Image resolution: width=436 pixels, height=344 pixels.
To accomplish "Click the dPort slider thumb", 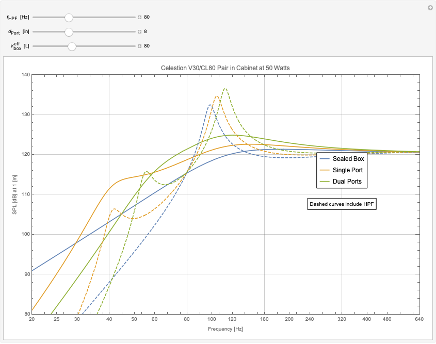I will point(69,32).
